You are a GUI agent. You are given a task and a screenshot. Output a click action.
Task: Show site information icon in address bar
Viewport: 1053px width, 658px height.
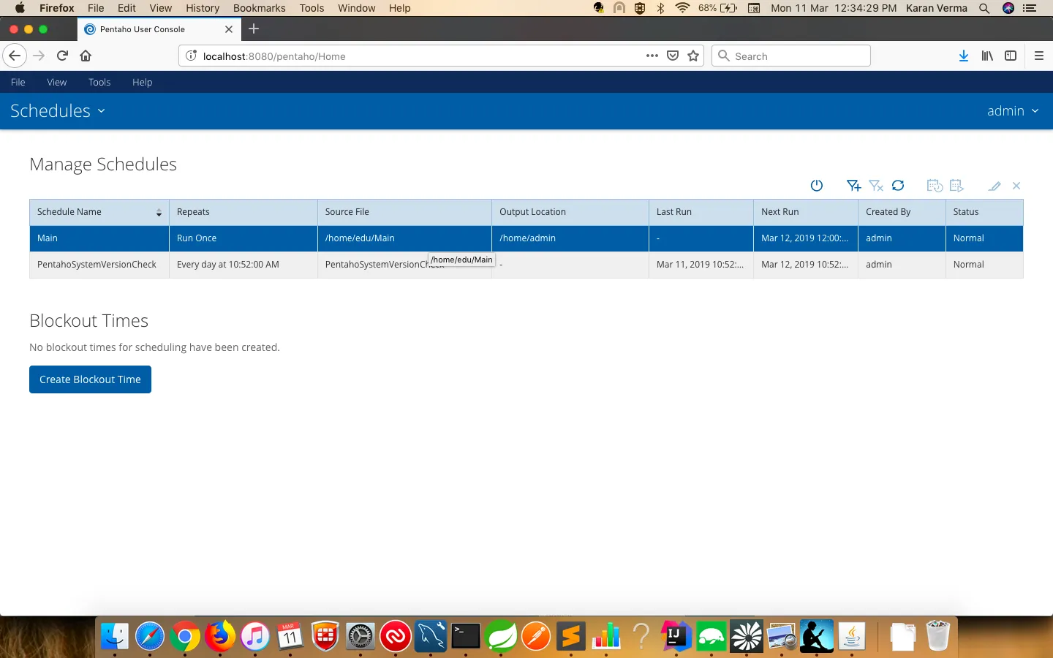[x=191, y=56]
